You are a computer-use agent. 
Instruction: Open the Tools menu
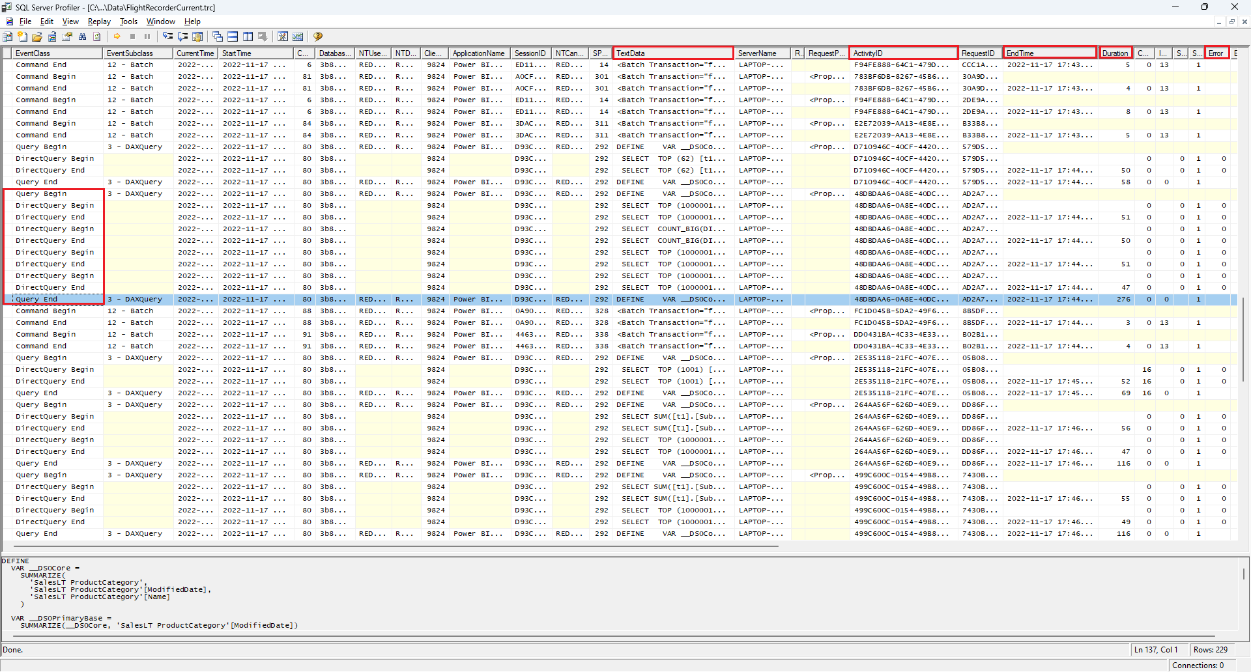tap(128, 21)
